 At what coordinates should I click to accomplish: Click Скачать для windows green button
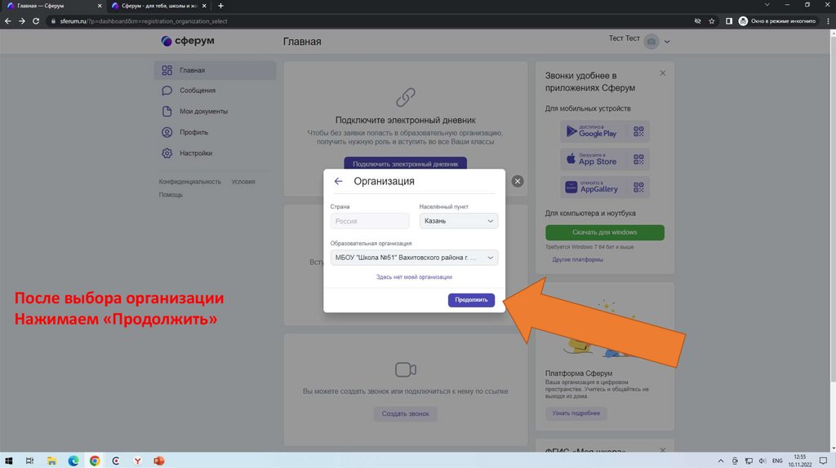[605, 232]
